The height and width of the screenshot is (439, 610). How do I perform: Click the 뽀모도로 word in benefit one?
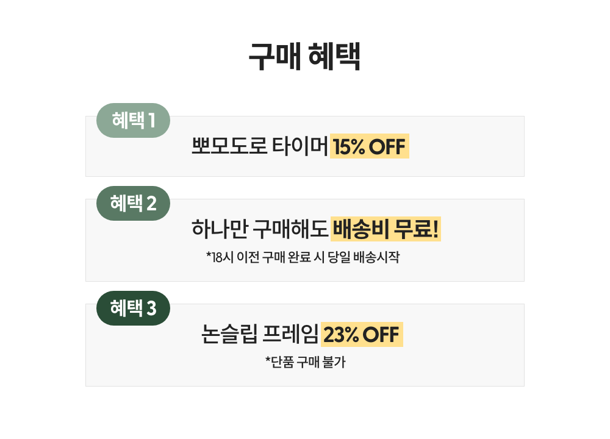point(229,147)
